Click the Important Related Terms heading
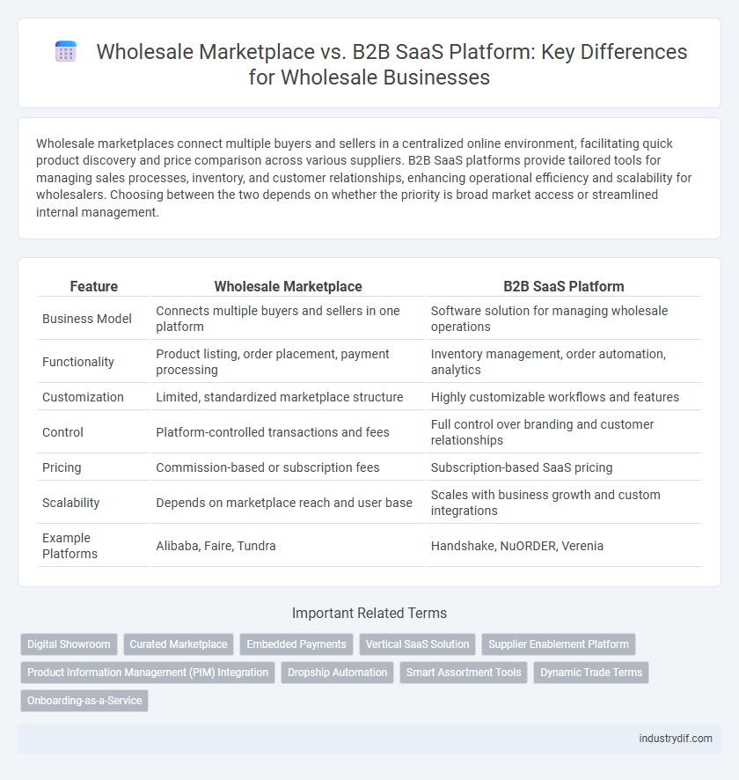The height and width of the screenshot is (780, 739). tap(369, 613)
